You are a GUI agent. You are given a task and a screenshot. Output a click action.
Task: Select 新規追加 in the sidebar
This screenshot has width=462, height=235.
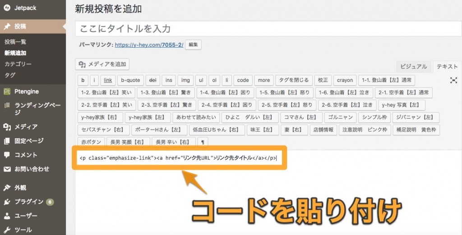pyautogui.click(x=15, y=53)
